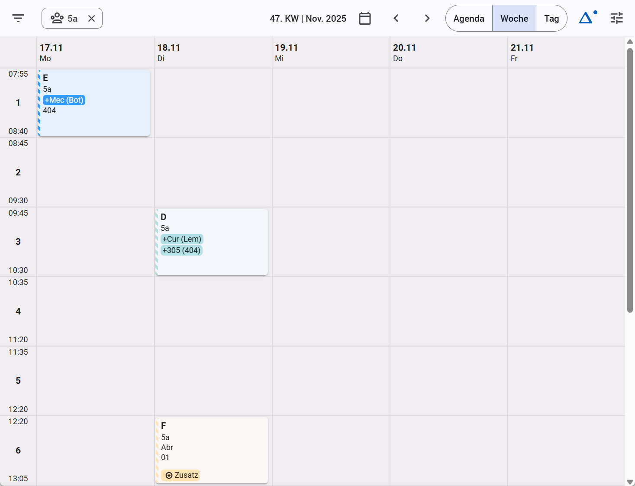The image size is (635, 486).
Task: Click the Zusatz tag on F lesson
Action: point(182,475)
